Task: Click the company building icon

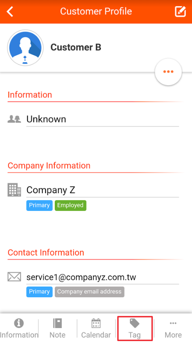Action: coord(14,190)
